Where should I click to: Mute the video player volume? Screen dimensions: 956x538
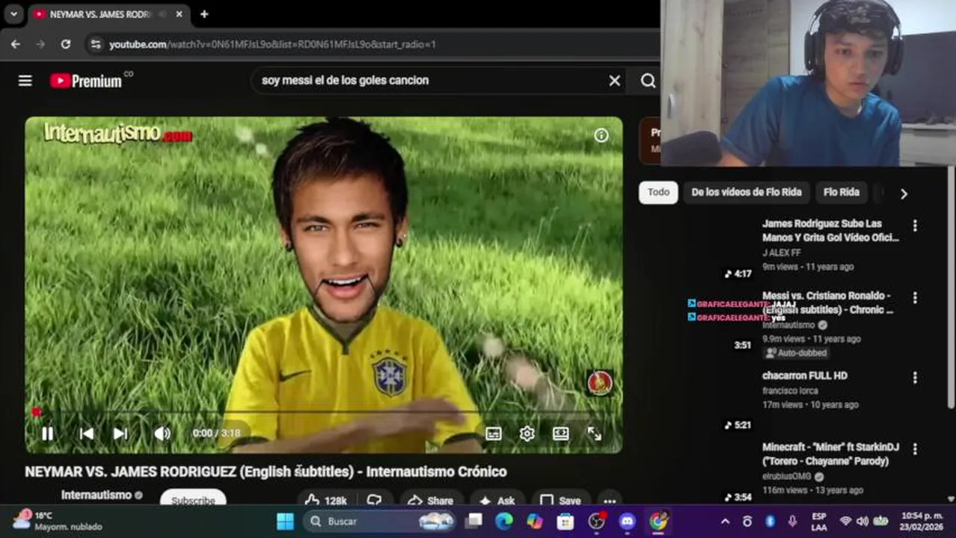(162, 433)
